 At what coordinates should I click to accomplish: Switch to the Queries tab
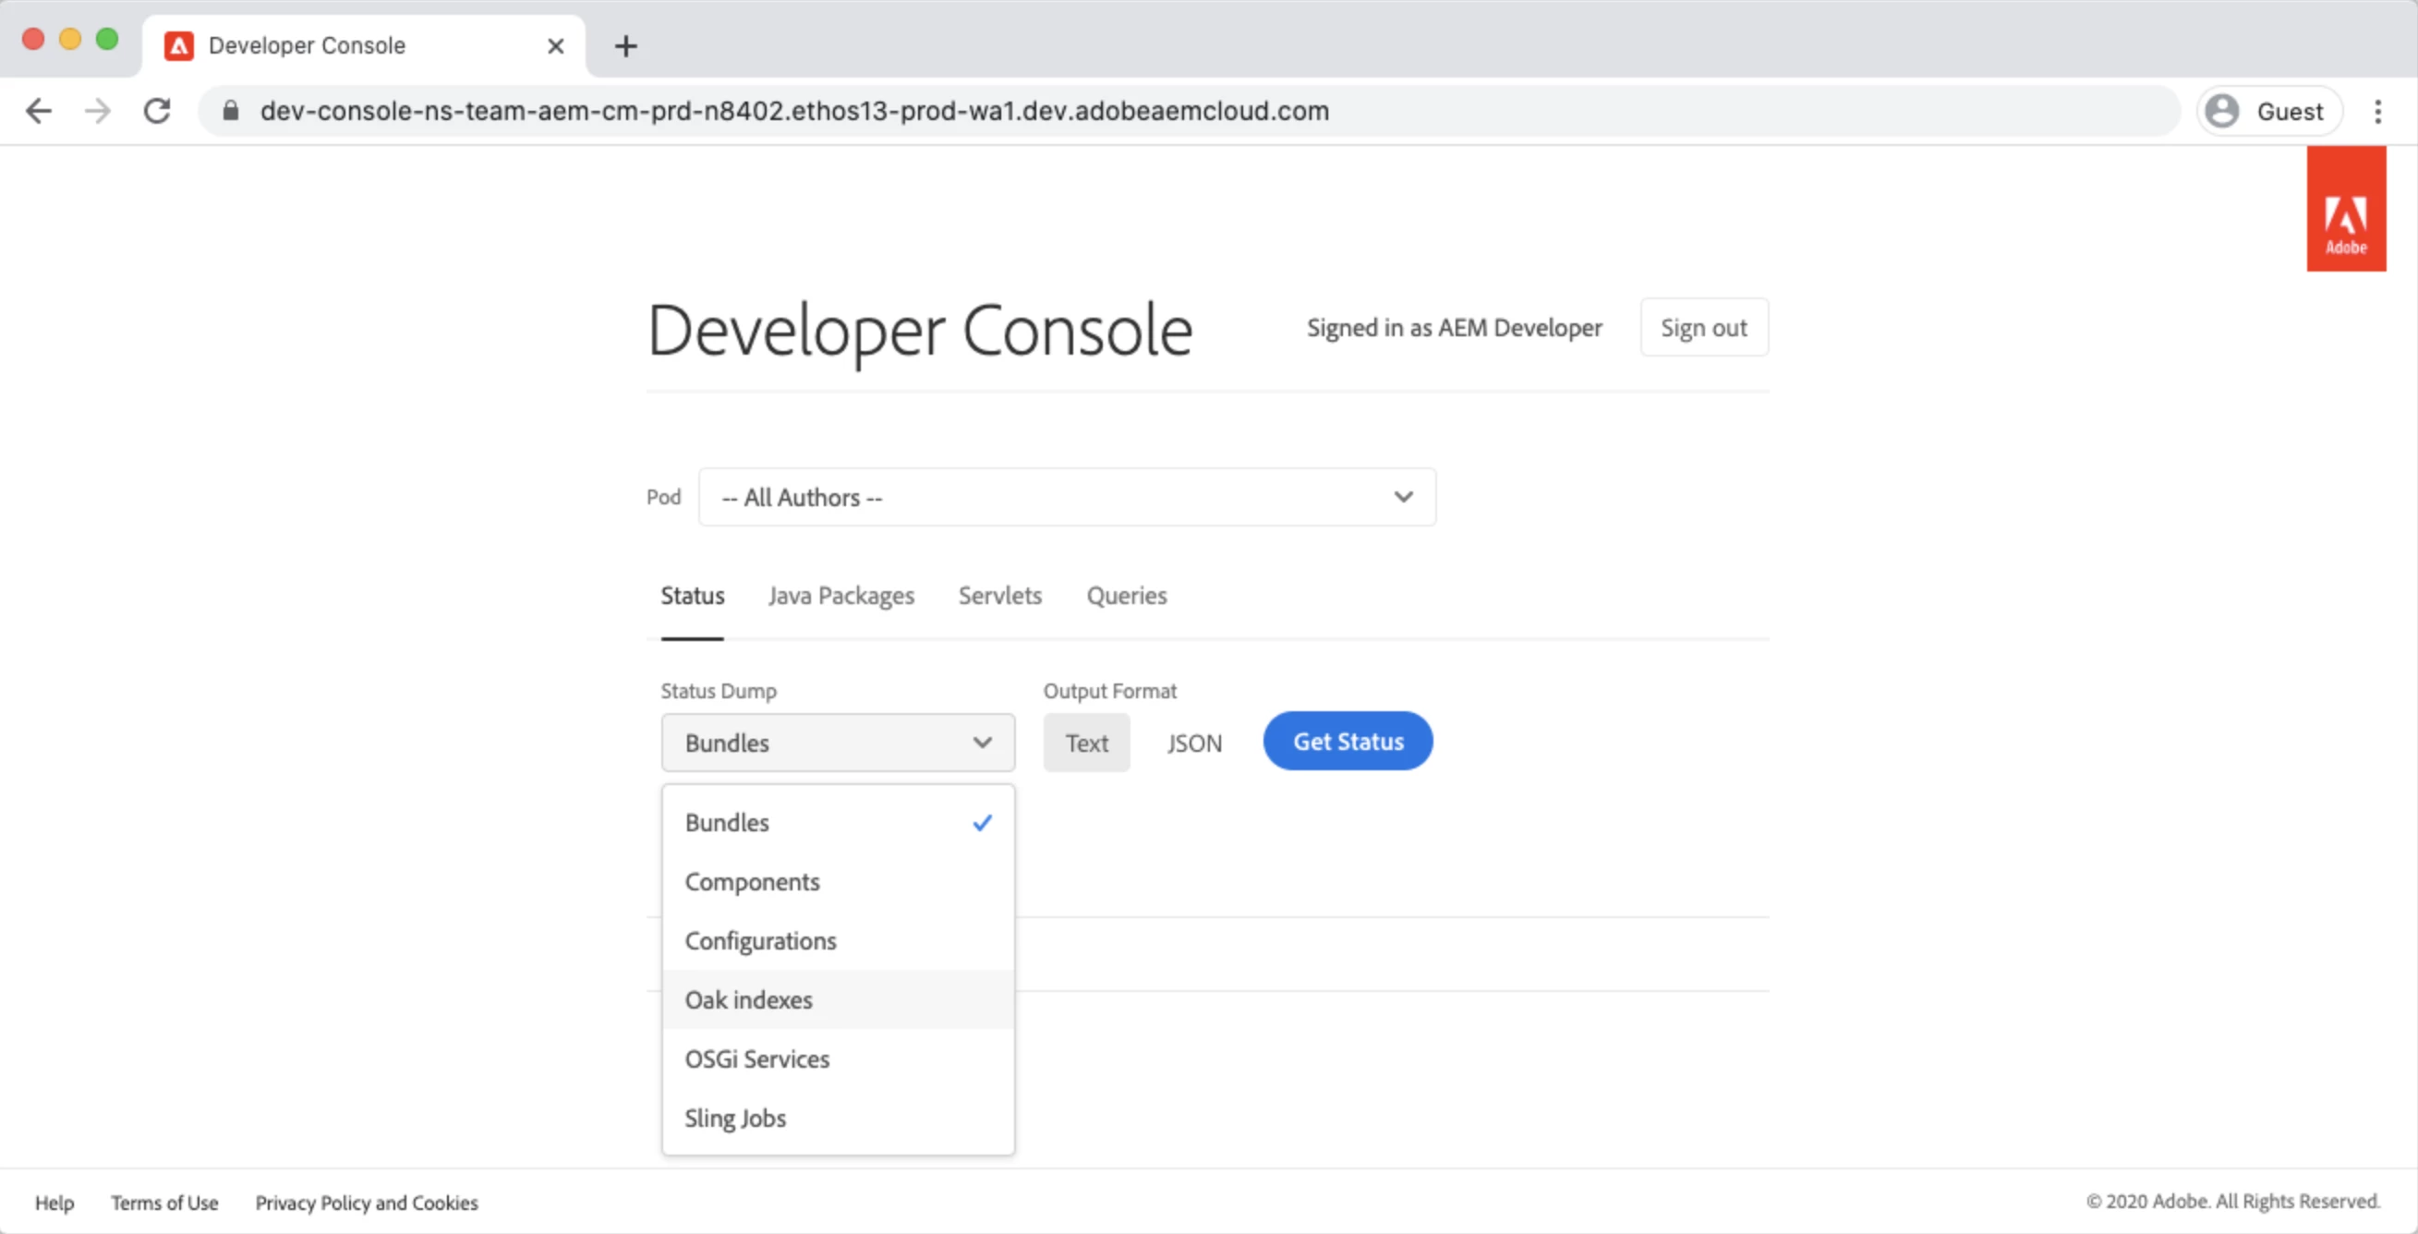click(1127, 596)
